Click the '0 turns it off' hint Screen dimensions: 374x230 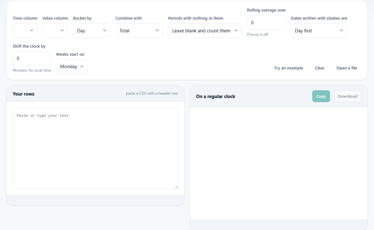pyautogui.click(x=257, y=35)
